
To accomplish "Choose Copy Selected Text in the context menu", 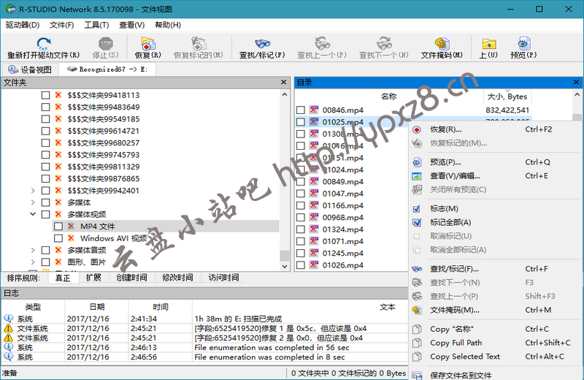I will coord(495,357).
